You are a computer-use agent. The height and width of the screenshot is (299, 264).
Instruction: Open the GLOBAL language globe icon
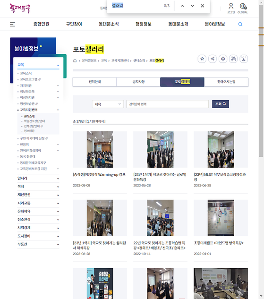(243, 6)
